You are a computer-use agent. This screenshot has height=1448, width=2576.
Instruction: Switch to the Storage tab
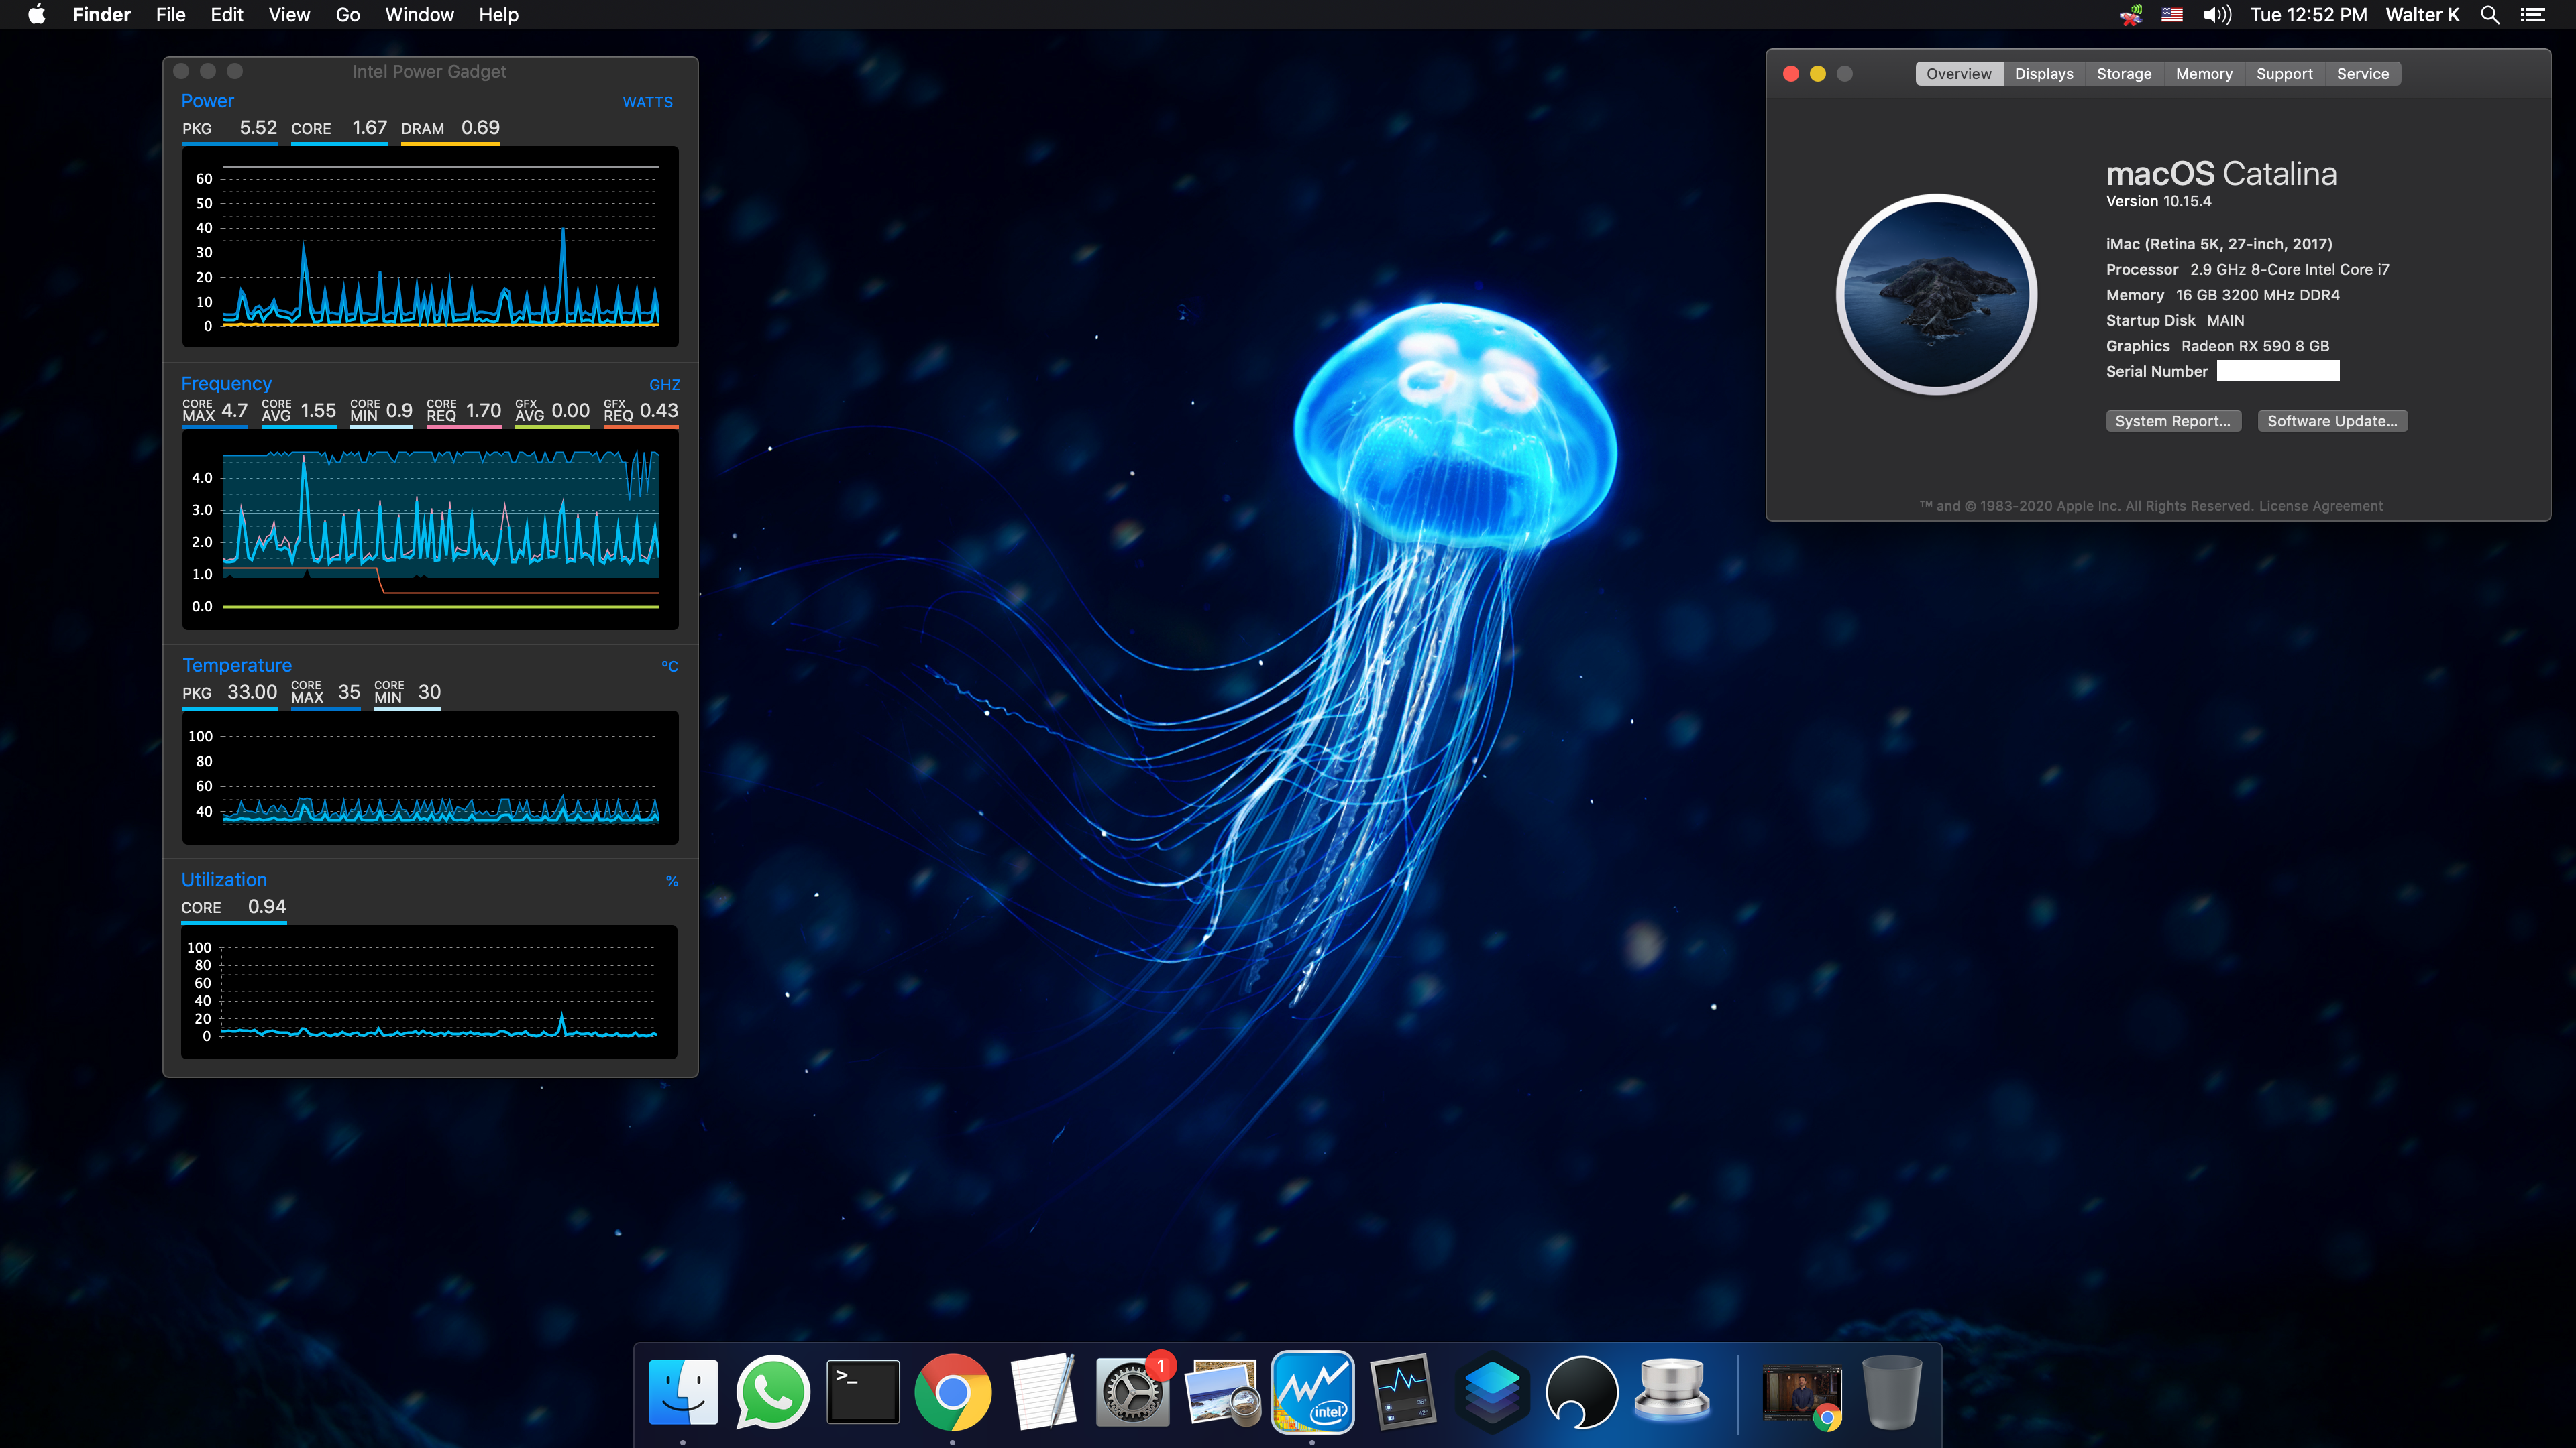2124,74
